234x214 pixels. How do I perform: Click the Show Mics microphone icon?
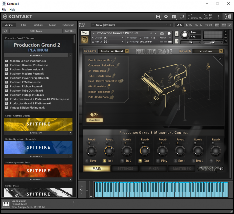(x=94, y=115)
